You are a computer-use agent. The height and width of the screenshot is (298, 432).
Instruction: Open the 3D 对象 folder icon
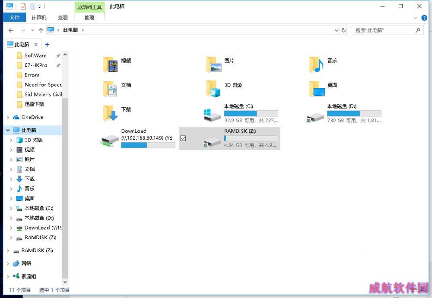click(x=213, y=89)
